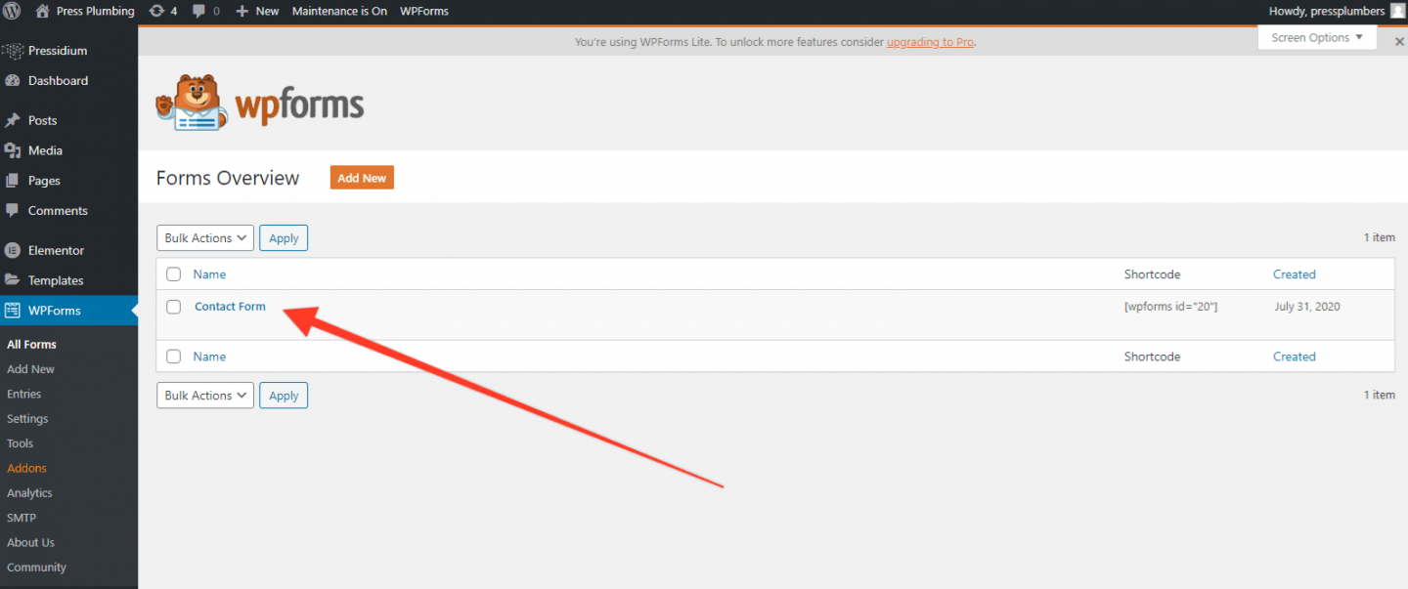Click the Dashboard gauge icon
Image resolution: width=1408 pixels, height=589 pixels.
(13, 81)
